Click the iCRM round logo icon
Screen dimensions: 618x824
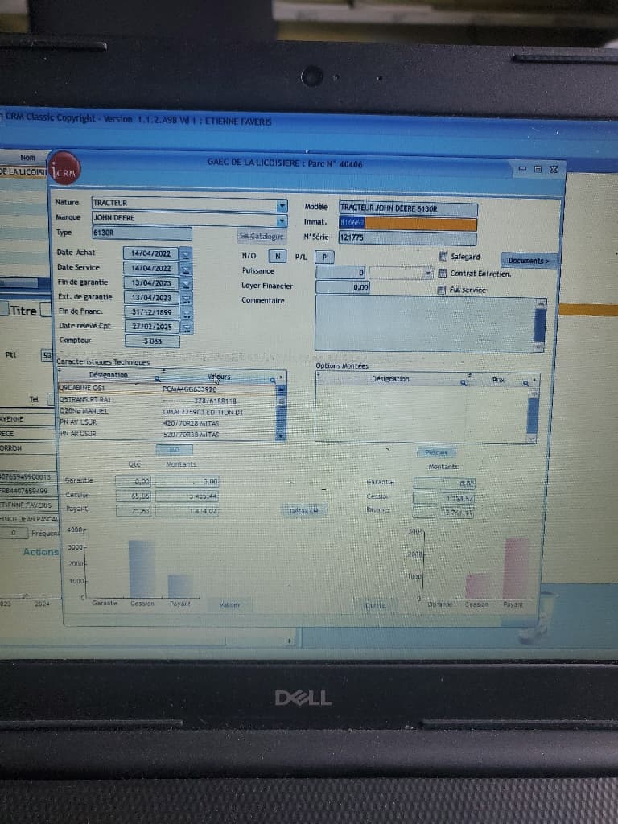click(x=65, y=168)
